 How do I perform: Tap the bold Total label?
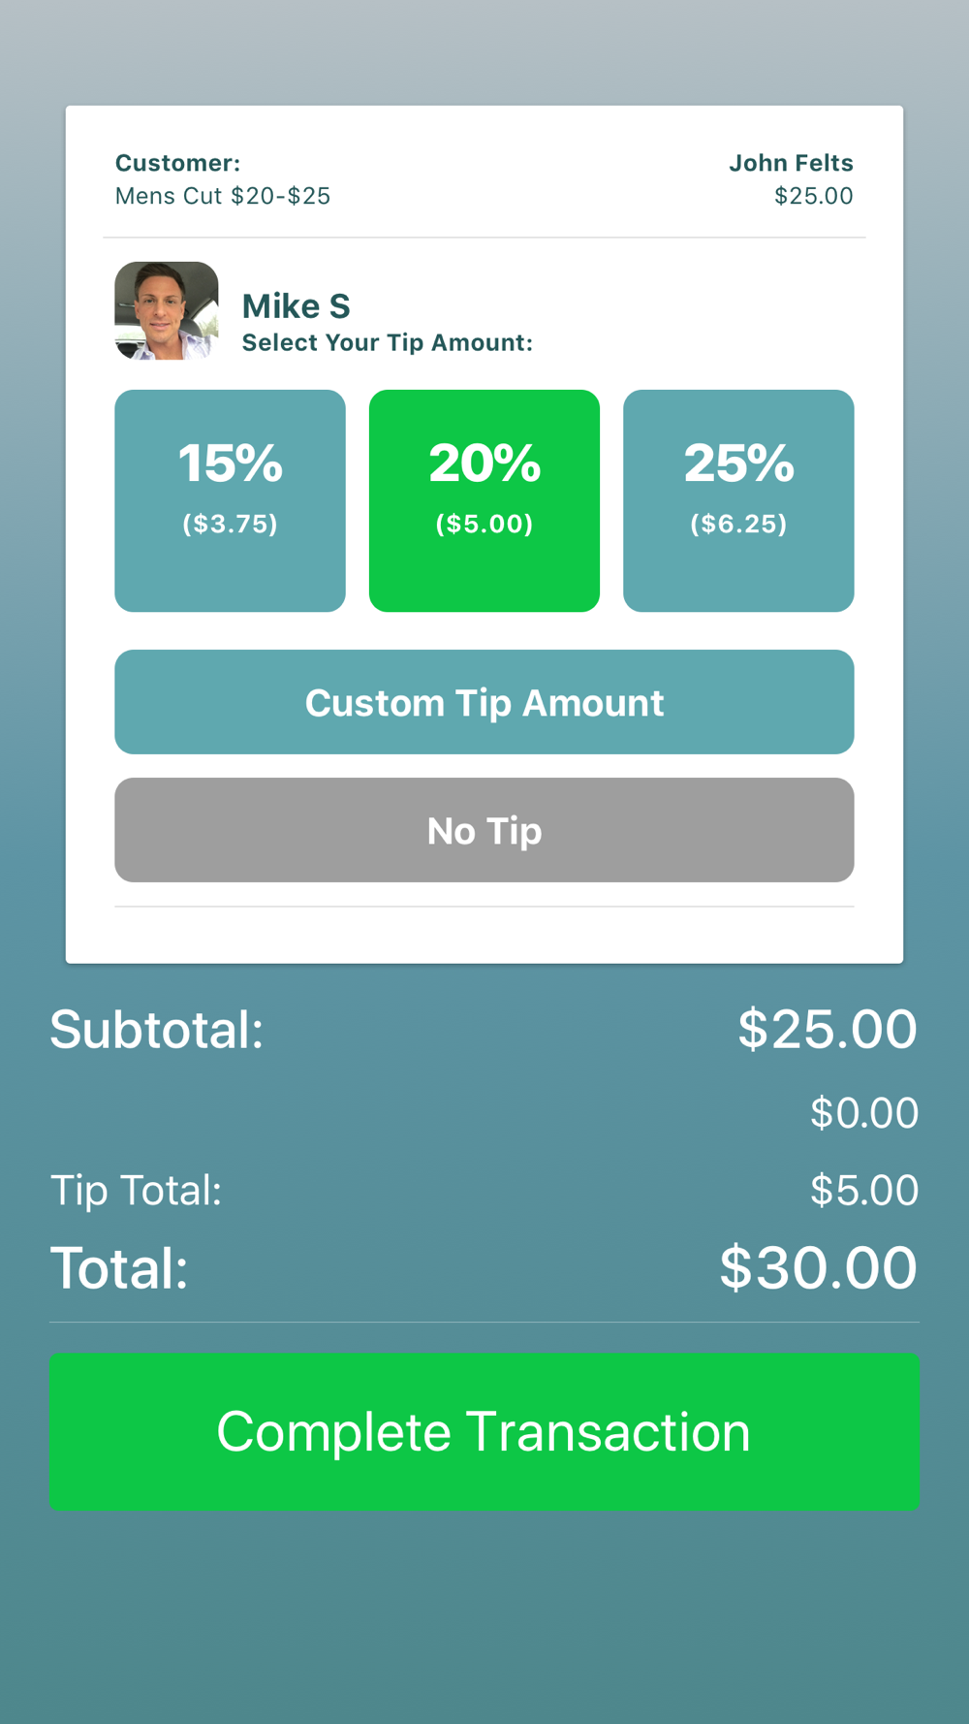119,1267
